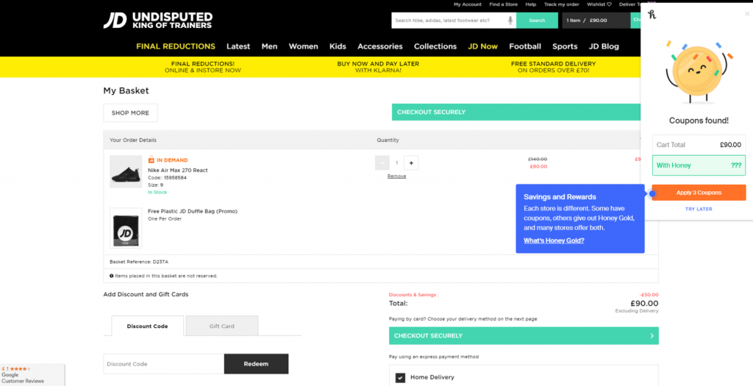Click the In Demand badge icon
The height and width of the screenshot is (386, 753).
[x=151, y=160]
